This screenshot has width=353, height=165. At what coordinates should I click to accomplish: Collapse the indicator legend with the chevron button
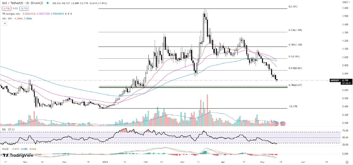coord(4,23)
